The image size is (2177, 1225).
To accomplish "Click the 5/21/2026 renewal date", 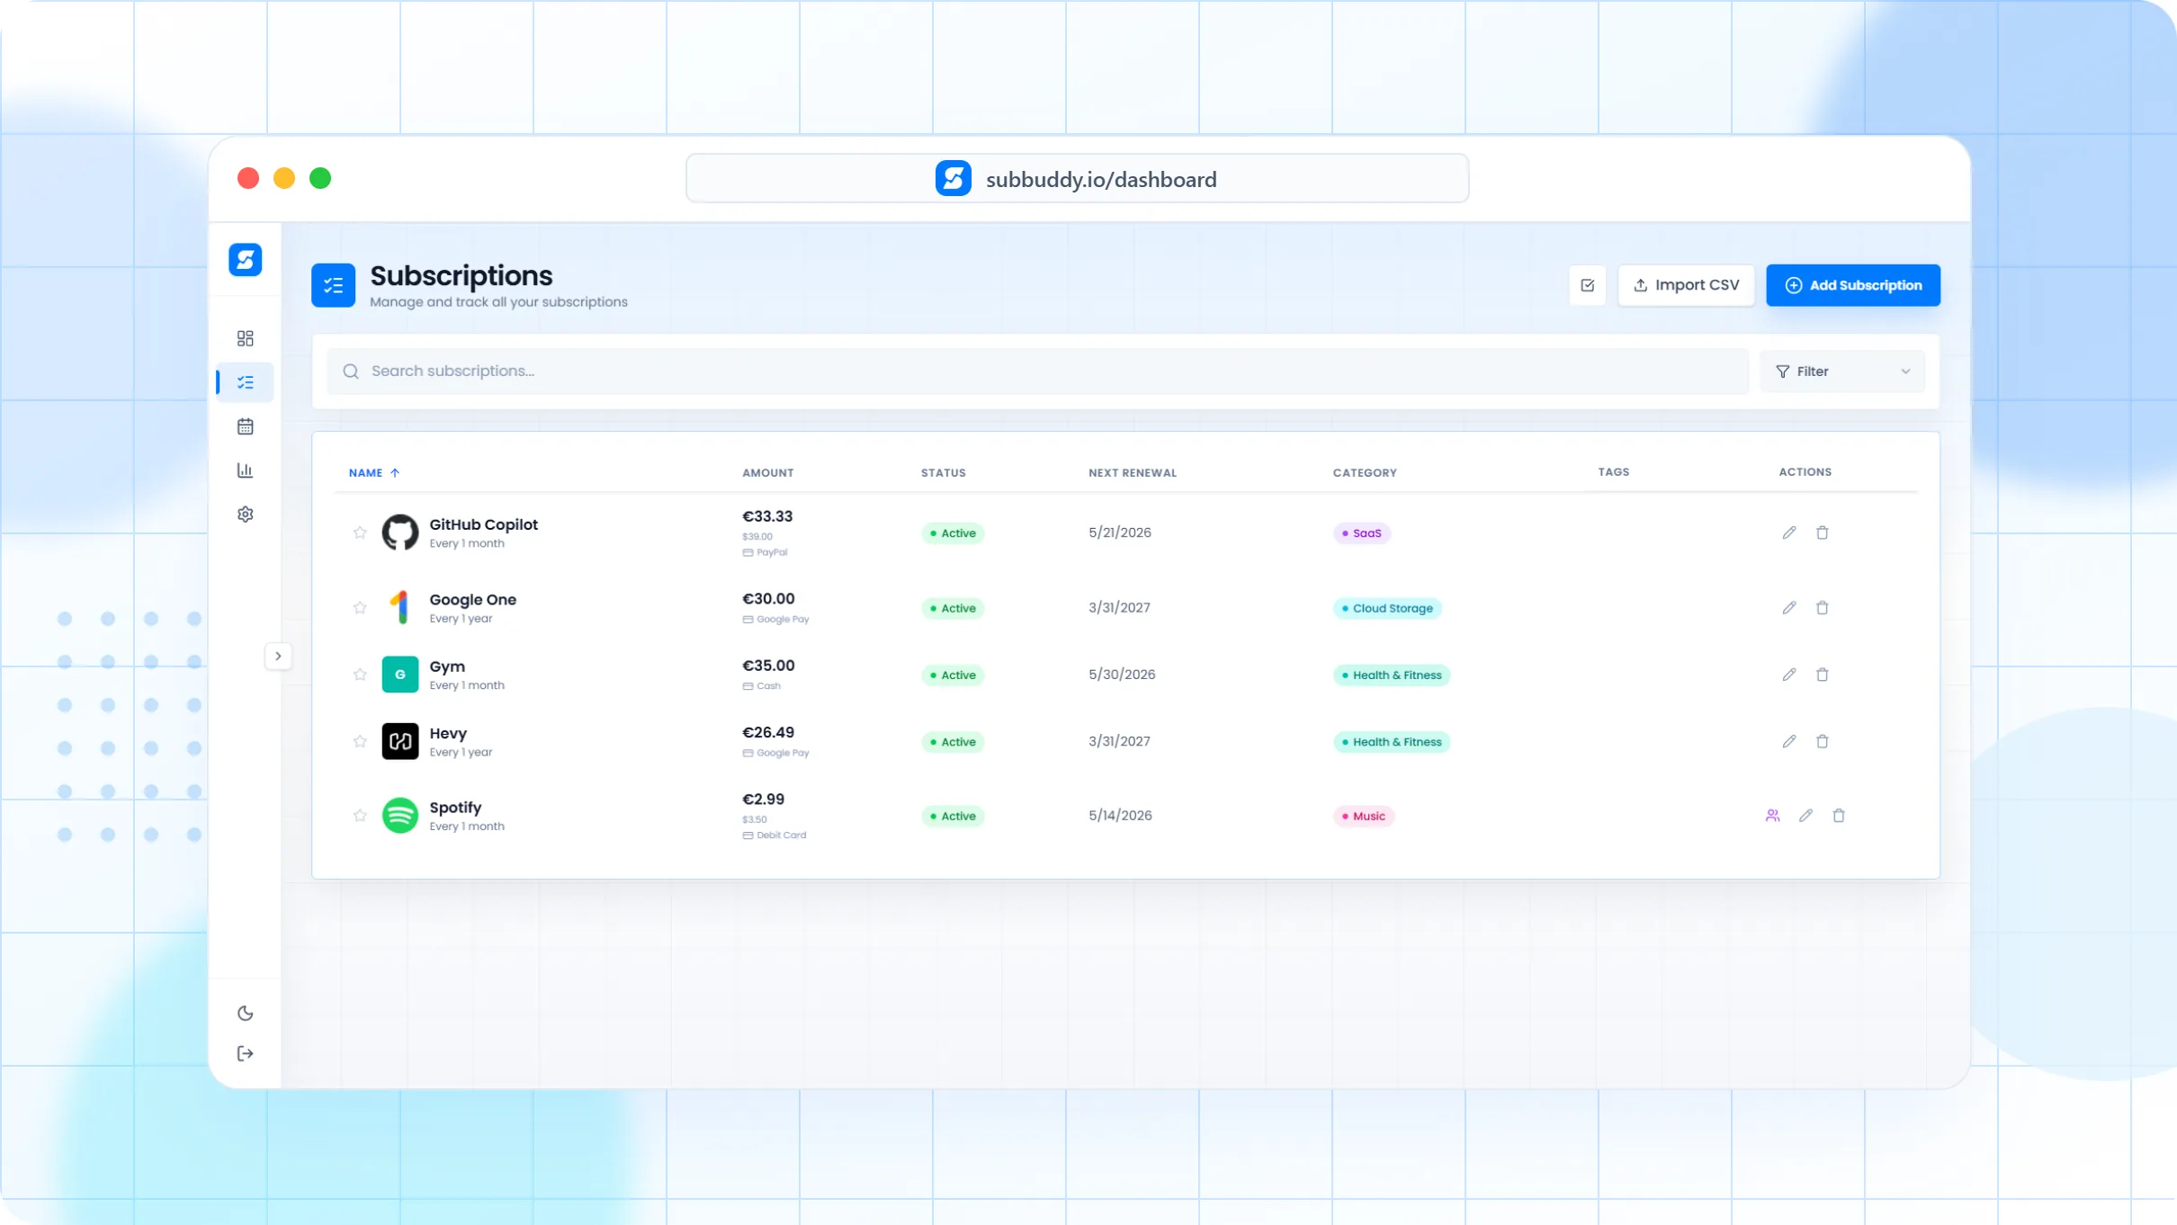I will click(x=1120, y=532).
